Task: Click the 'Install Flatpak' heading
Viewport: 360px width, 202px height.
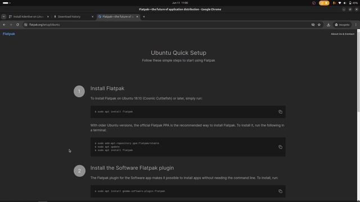Action: (x=107, y=89)
